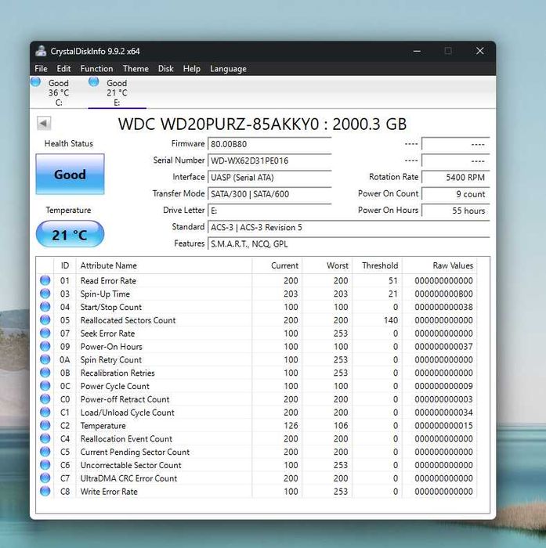
Task: Open the Disk menu
Action: click(165, 69)
